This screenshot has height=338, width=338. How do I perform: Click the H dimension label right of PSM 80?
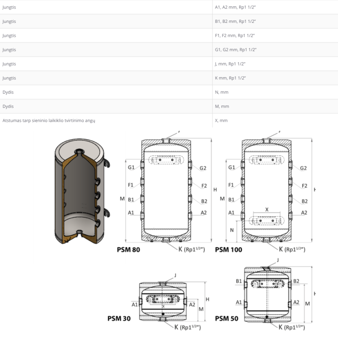tap(215, 190)
